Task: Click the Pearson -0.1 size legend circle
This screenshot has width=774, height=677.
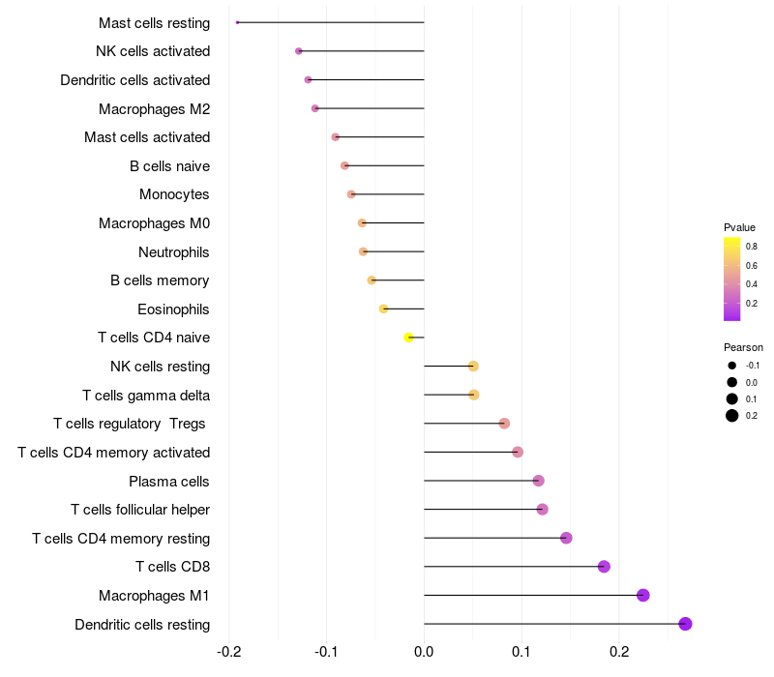Action: [732, 366]
